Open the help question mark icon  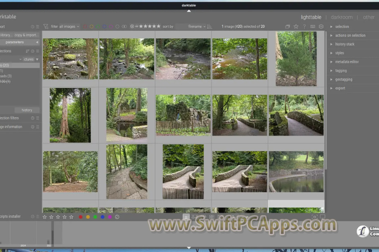click(x=304, y=27)
